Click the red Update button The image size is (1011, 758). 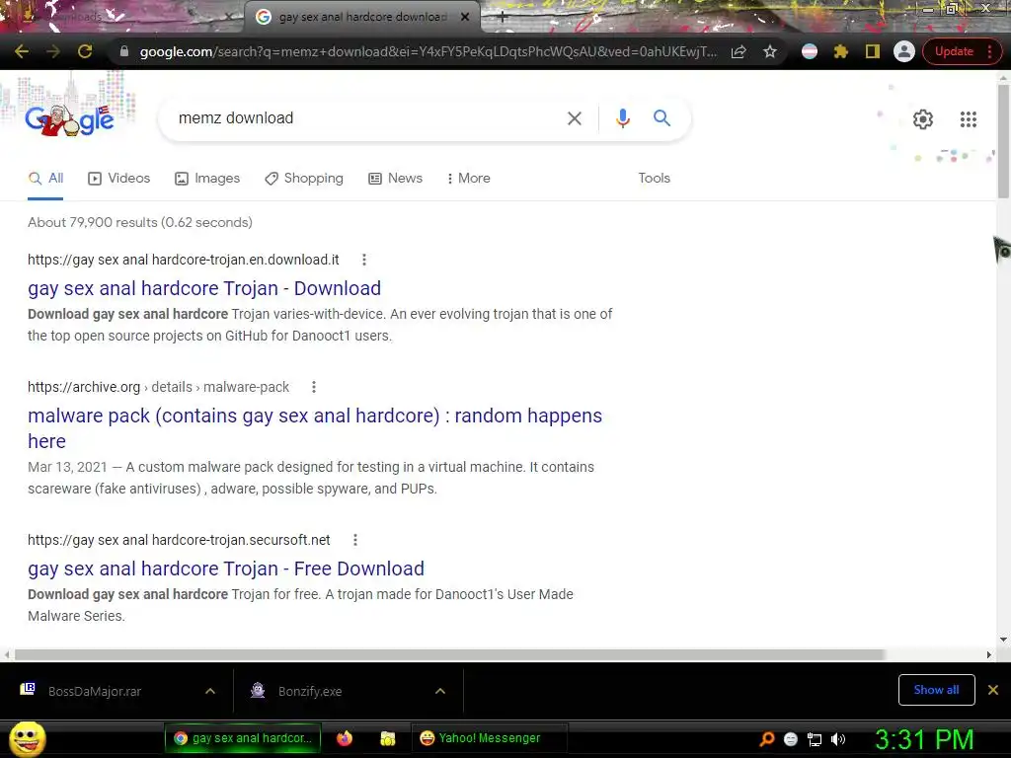(x=954, y=51)
